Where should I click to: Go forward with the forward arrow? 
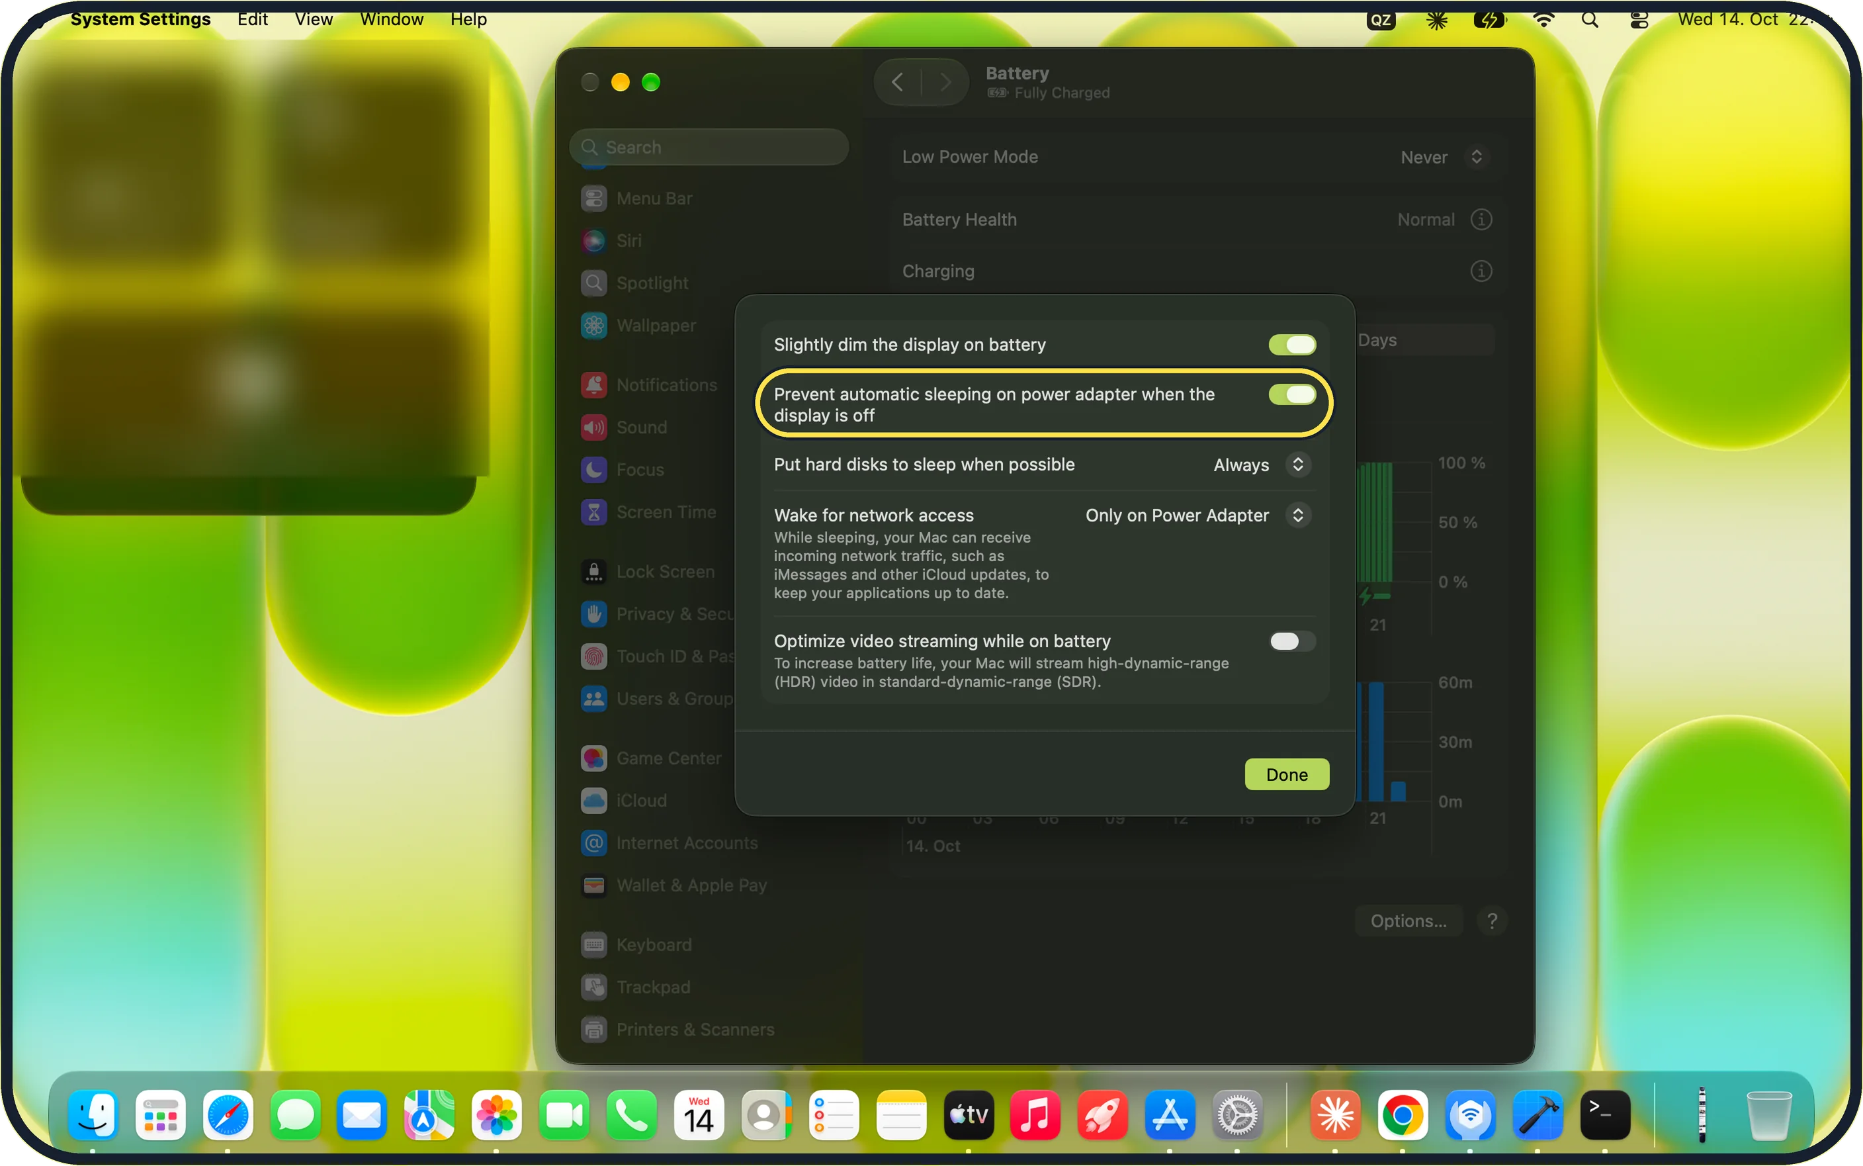click(x=945, y=82)
